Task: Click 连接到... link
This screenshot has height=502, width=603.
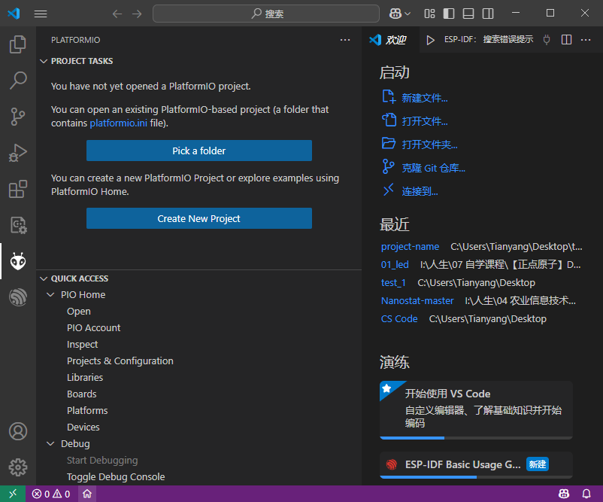Action: [420, 191]
